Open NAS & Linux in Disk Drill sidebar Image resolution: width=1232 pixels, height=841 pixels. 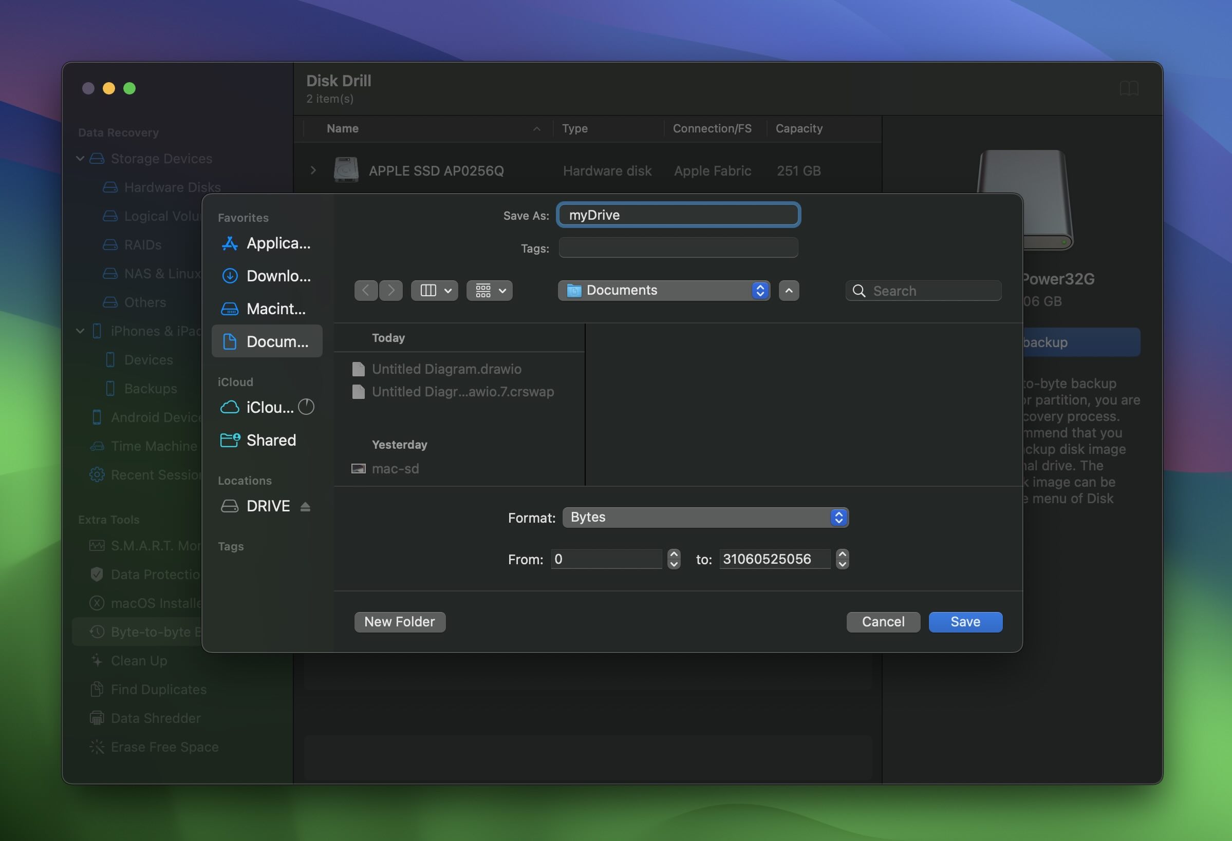(x=152, y=274)
